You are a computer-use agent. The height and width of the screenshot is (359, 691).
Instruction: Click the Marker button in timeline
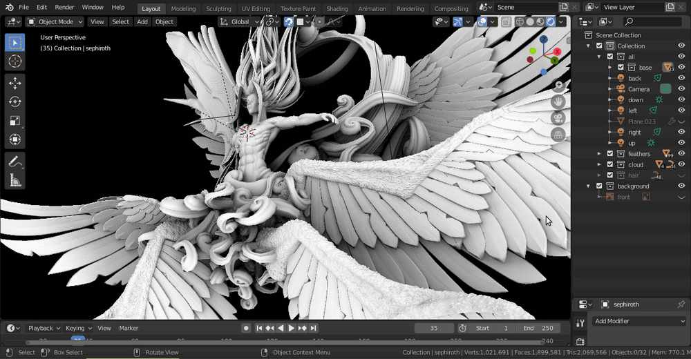(x=129, y=328)
